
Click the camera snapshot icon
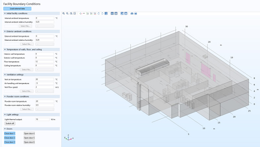click(132, 13)
